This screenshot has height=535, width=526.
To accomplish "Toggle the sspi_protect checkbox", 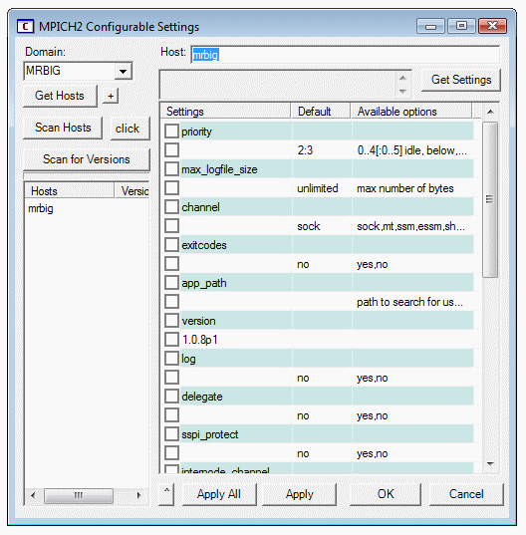I will tap(171, 434).
